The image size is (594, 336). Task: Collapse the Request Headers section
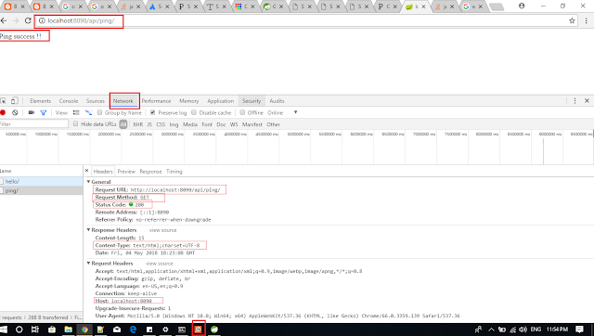point(89,264)
